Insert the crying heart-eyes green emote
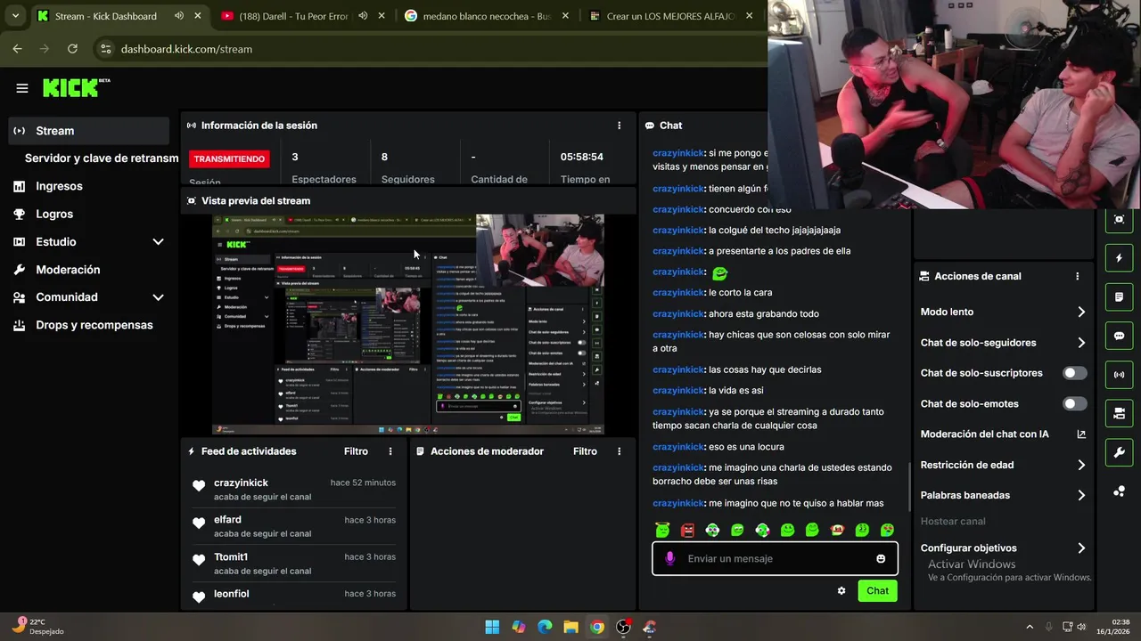The image size is (1141, 641). click(888, 530)
